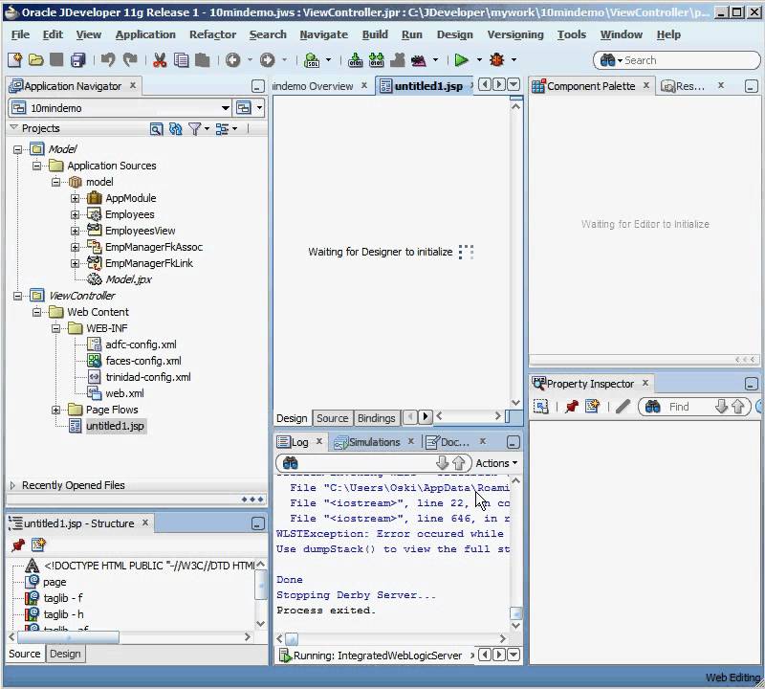Click the Structure panel horizontal scrollbar
This screenshot has width=765, height=689.
point(68,637)
